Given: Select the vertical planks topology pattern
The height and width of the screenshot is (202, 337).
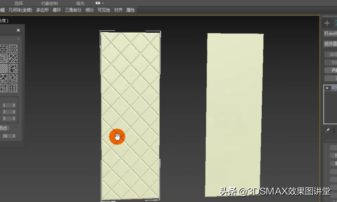Looking at the screenshot, I should [x=13, y=88].
